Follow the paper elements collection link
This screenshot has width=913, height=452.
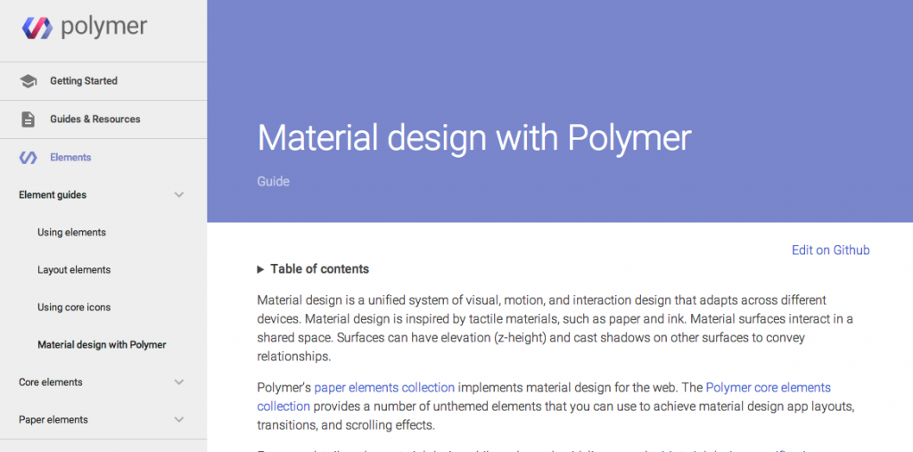coord(384,388)
